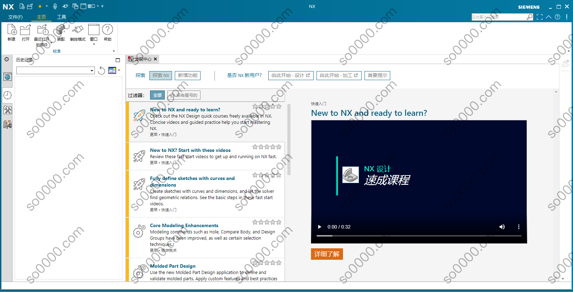Click the 由此开始 - 加工 button

339,75
